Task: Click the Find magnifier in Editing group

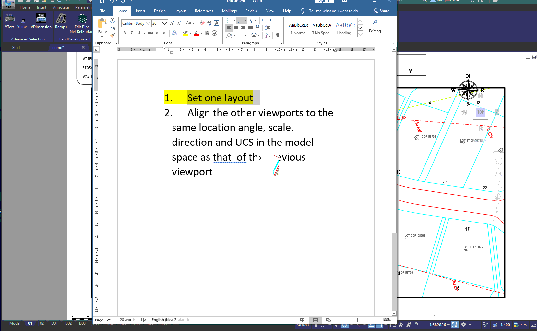Action: tap(375, 22)
